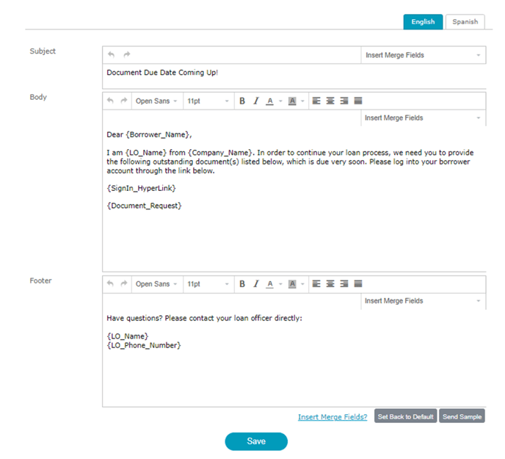Toggle bold in the Footer editor

(242, 283)
